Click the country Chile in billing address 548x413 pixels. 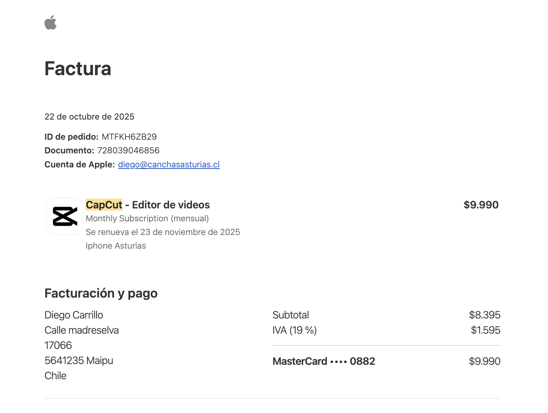tap(55, 375)
